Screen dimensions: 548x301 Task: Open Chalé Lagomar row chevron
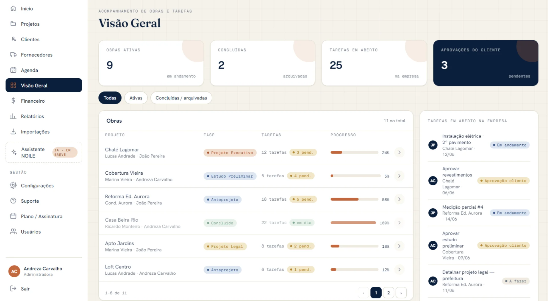pos(399,152)
